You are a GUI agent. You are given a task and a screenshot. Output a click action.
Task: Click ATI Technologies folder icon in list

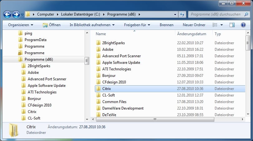(98, 69)
